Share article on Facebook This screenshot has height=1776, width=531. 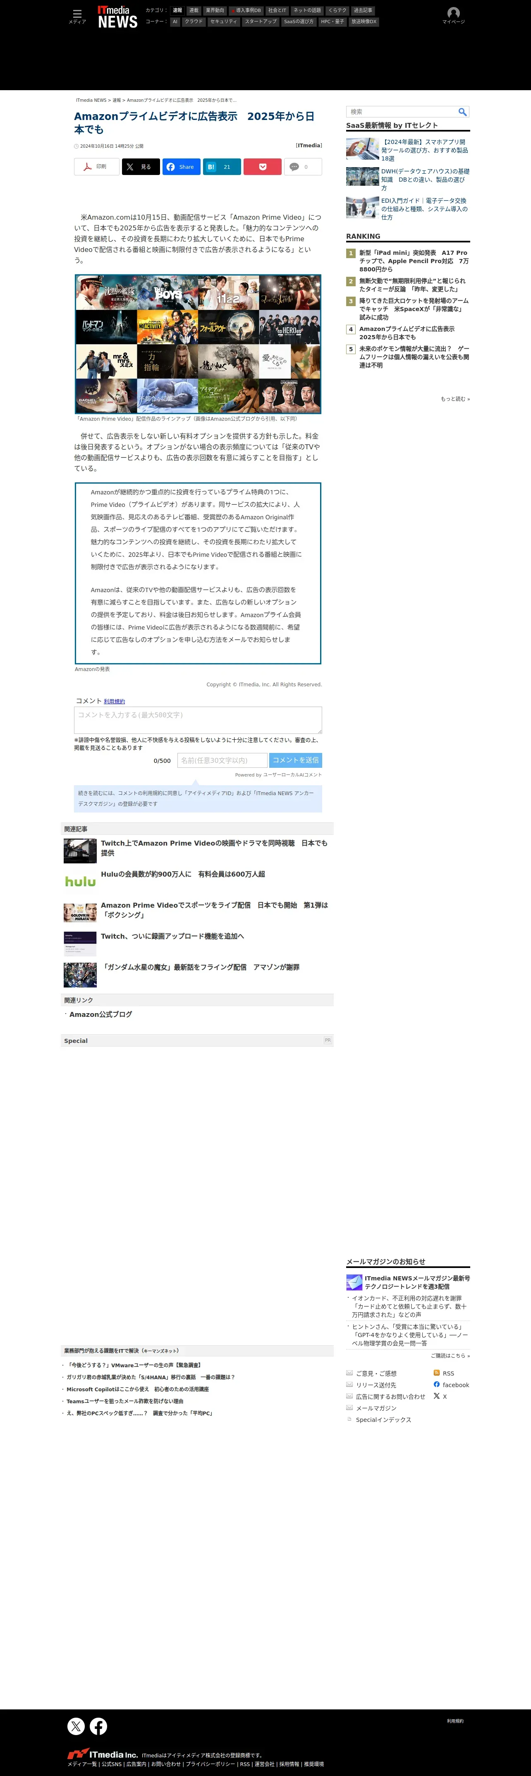click(181, 167)
